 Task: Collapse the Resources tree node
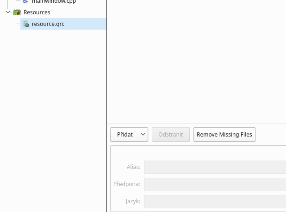tap(8, 12)
